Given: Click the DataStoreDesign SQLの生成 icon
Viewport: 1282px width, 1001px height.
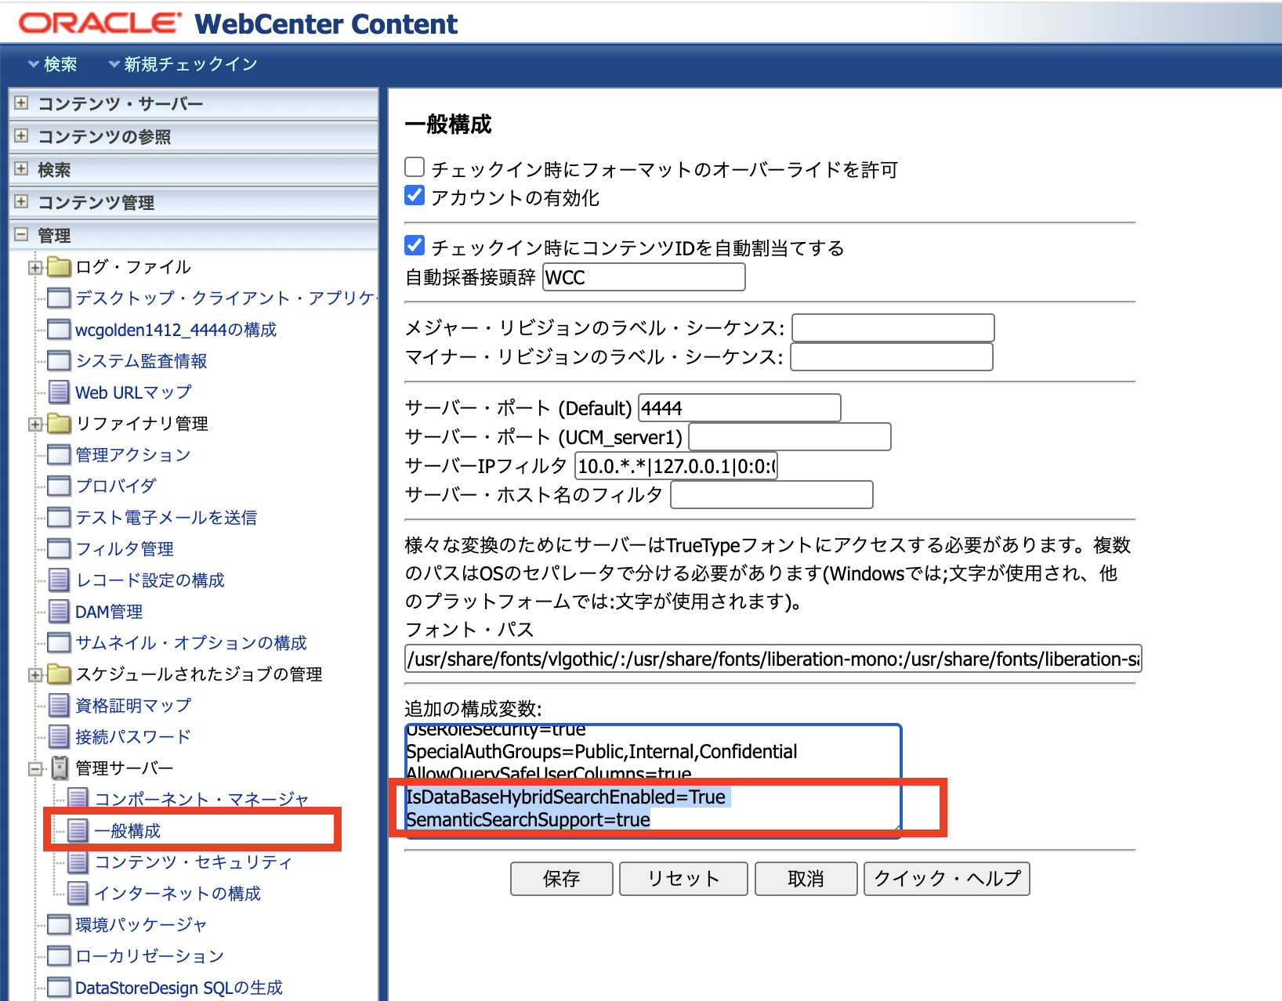Looking at the screenshot, I should [59, 988].
